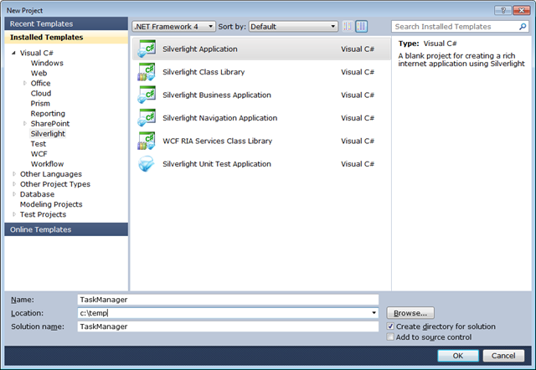Open the Sort by Default dropdown
Viewport: 536px width, 370px height.
(293, 27)
